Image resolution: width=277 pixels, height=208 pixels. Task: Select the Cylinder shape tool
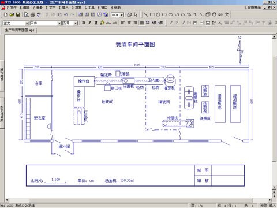pyautogui.click(x=214, y=14)
